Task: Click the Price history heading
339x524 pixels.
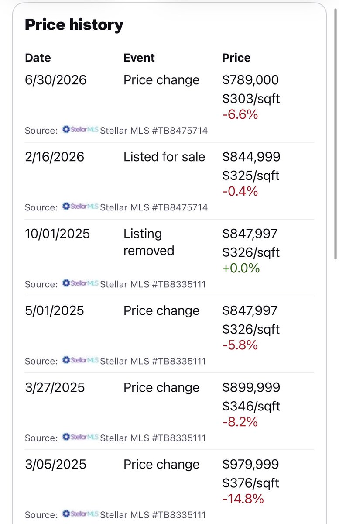Action: (74, 25)
